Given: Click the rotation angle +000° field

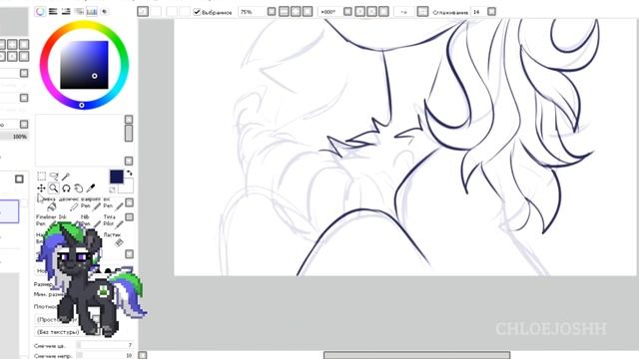Looking at the screenshot, I should pos(330,12).
